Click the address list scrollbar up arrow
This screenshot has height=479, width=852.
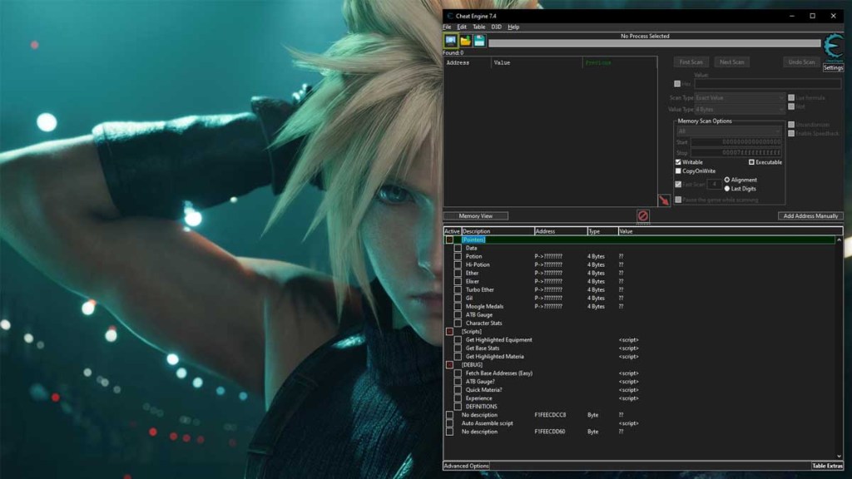(839, 239)
